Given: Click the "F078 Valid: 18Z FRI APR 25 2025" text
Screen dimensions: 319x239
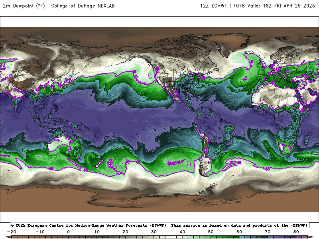Looking at the screenshot, I should point(274,6).
